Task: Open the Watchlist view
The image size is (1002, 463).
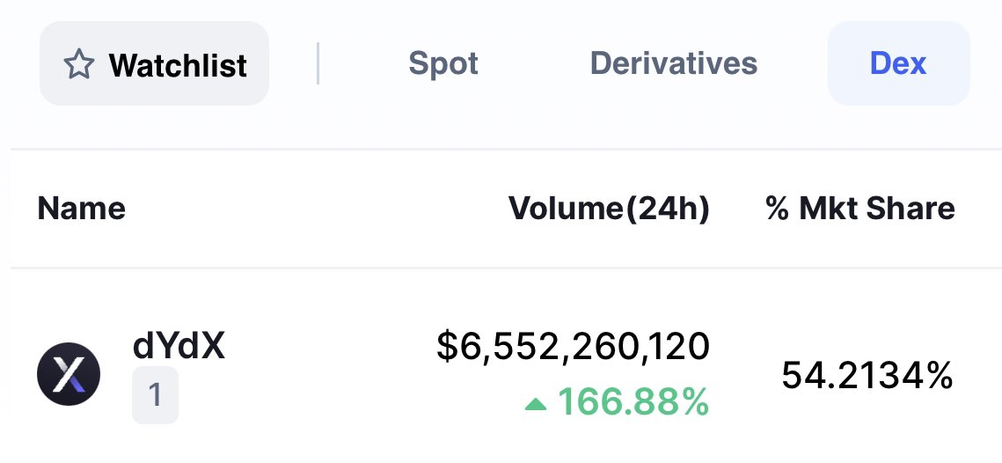Action: click(154, 63)
